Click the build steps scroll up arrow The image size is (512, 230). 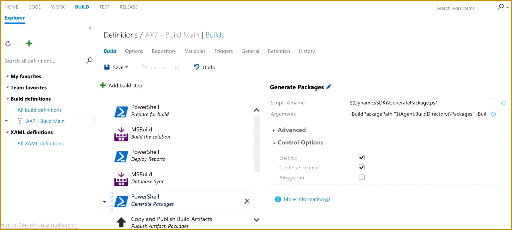click(257, 110)
